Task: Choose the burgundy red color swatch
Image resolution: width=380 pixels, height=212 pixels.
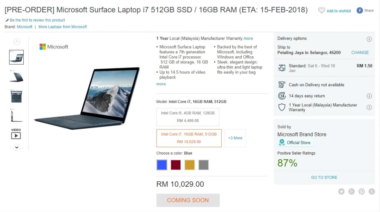Action: (176, 165)
